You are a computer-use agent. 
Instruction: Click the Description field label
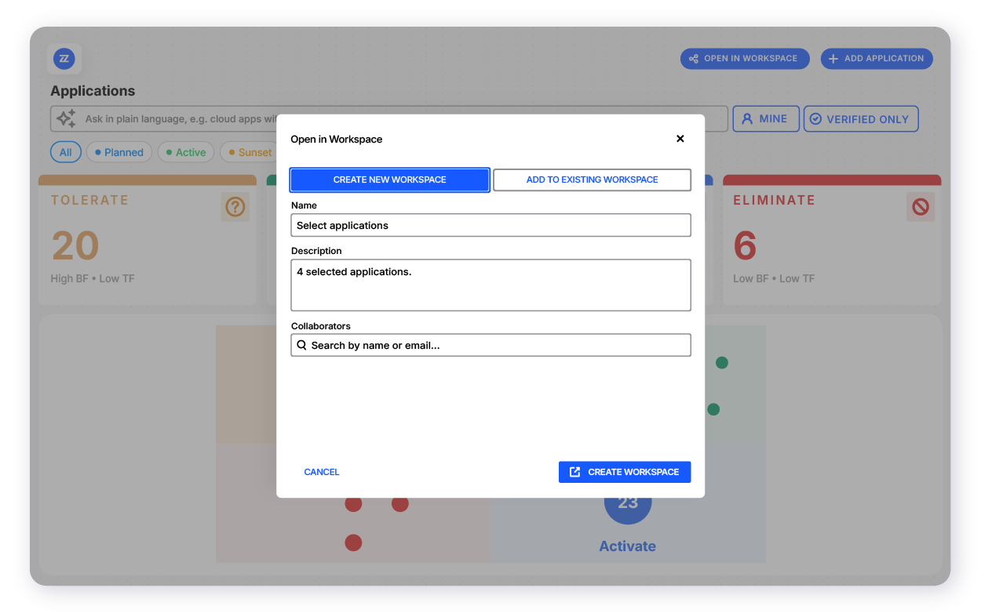[x=316, y=251]
